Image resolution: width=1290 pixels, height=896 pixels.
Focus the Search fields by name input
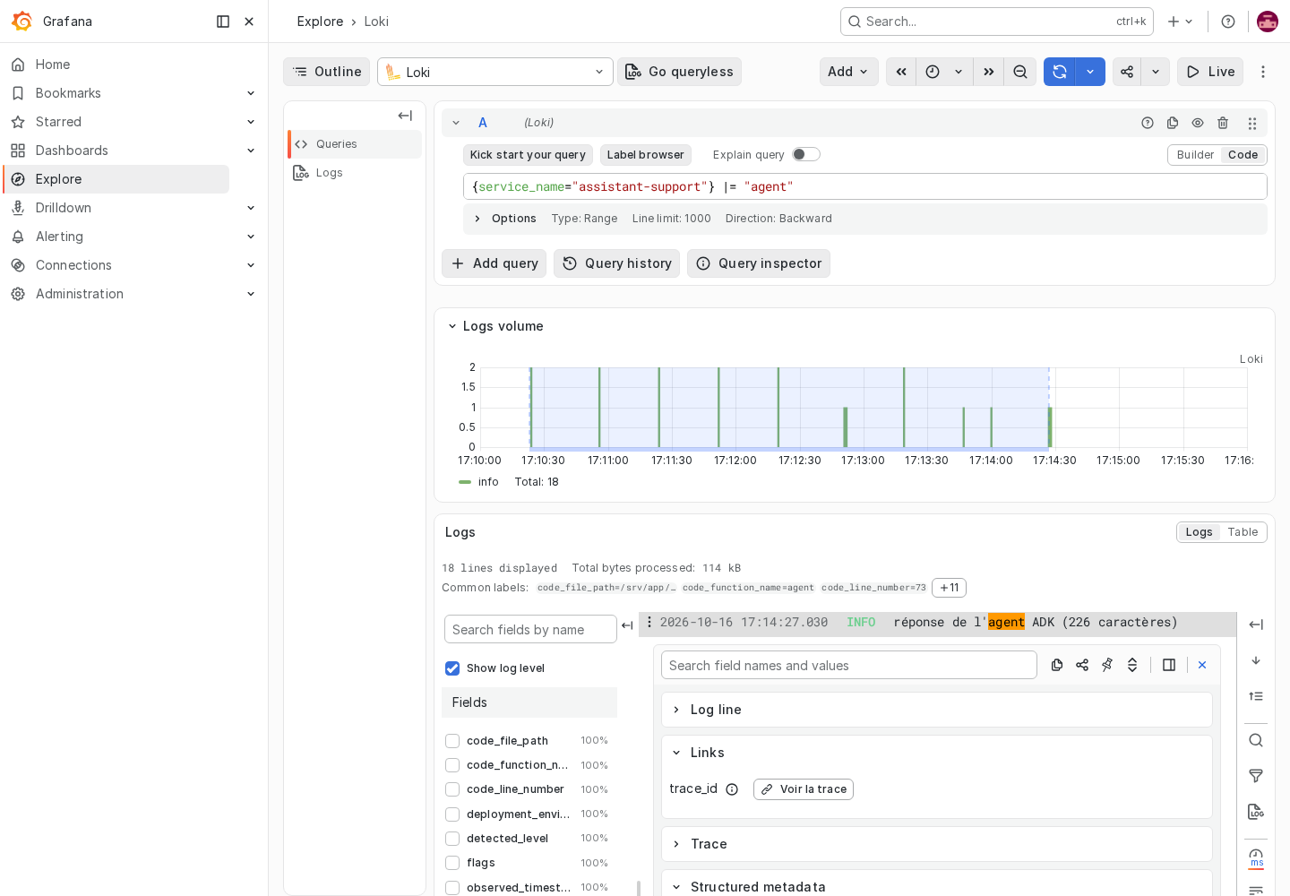(x=530, y=629)
